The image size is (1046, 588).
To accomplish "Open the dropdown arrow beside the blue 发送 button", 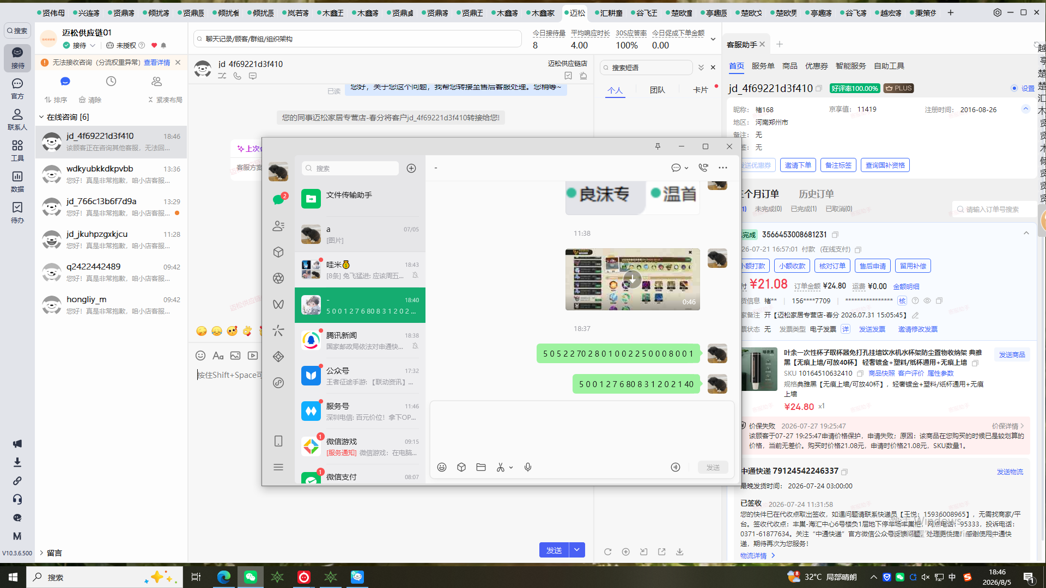I will [577, 550].
